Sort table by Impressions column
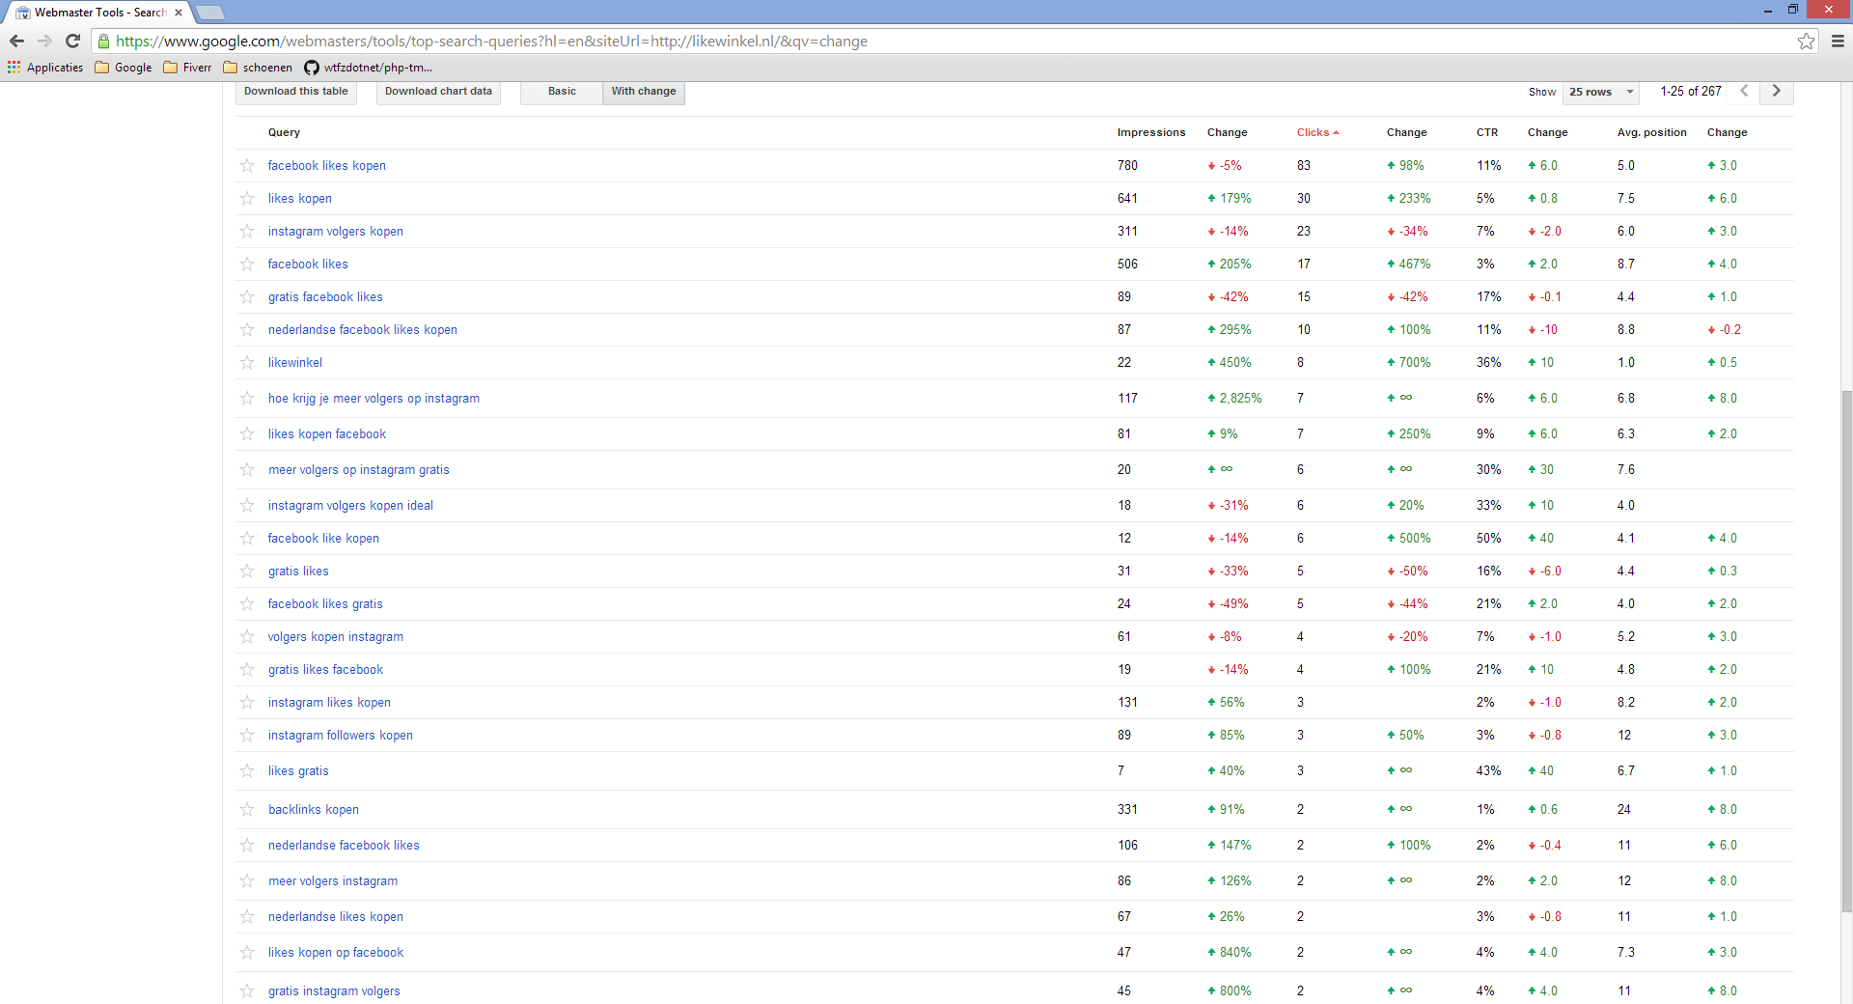The image size is (1853, 1004). (1150, 132)
